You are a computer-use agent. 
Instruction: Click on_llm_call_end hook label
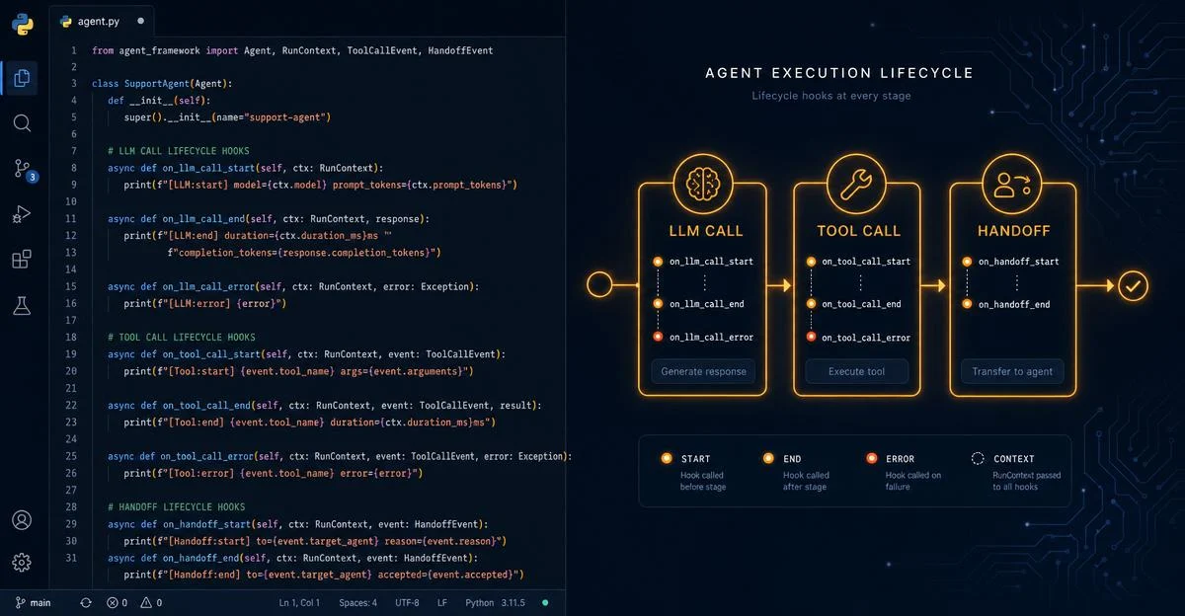click(x=706, y=304)
